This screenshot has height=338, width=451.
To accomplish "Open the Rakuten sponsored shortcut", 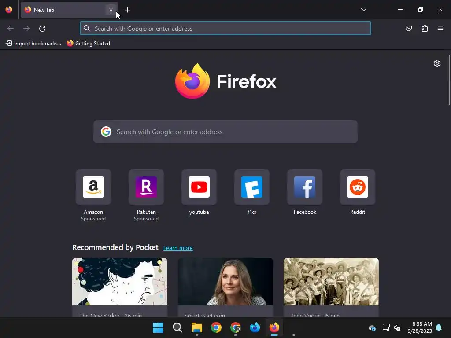I will pyautogui.click(x=146, y=187).
